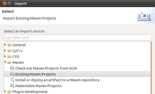Click the type filter text field
This screenshot has height=94, width=155.
(x=78, y=38)
